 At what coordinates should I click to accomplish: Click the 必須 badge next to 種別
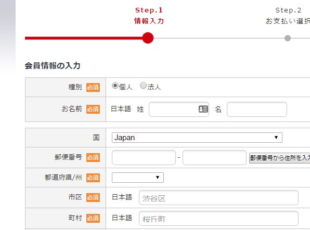click(x=93, y=87)
